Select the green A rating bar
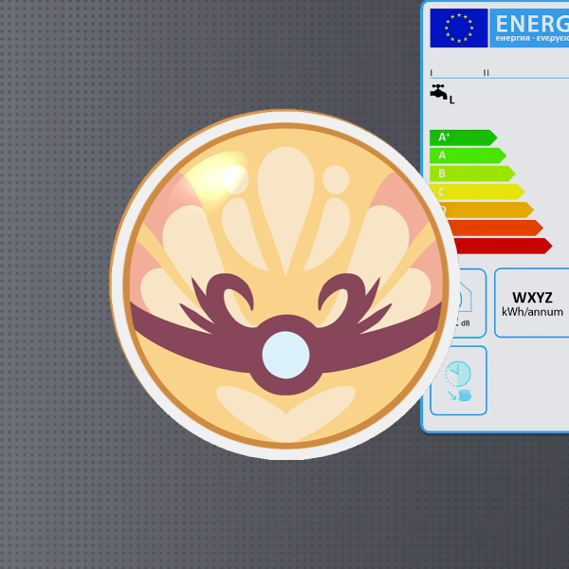 click(468, 156)
